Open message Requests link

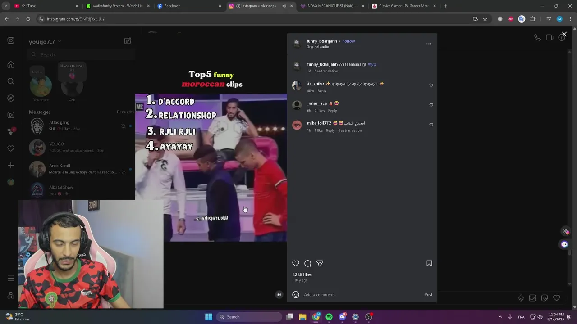[125, 112]
